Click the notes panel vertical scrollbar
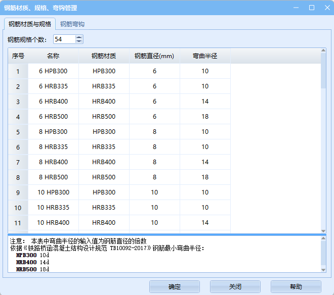Viewport: 334px width, 295px height. pos(323,254)
